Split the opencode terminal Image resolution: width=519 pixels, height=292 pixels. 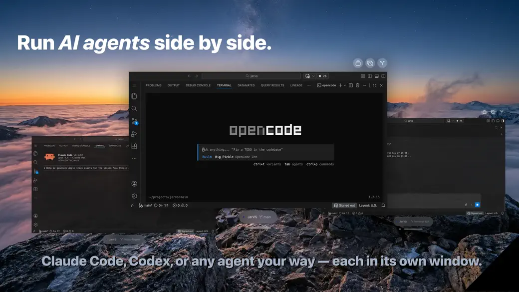[351, 85]
